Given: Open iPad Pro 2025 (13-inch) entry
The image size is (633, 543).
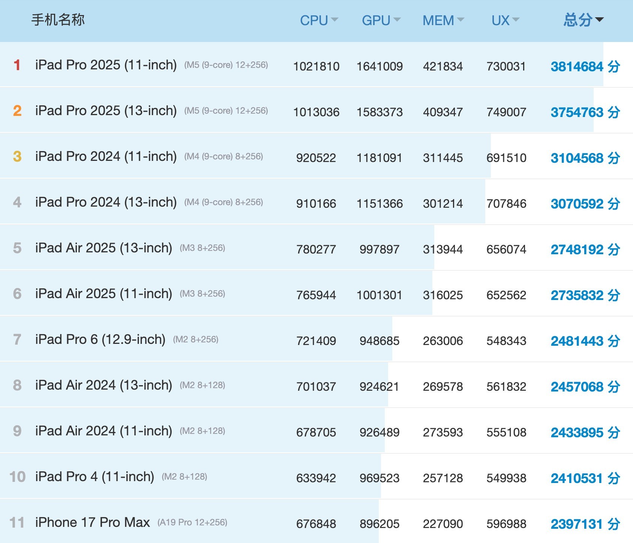Looking at the screenshot, I should click(106, 111).
